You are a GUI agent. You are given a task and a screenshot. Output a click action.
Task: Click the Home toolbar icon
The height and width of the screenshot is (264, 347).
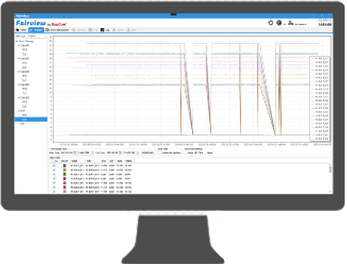tap(21, 31)
